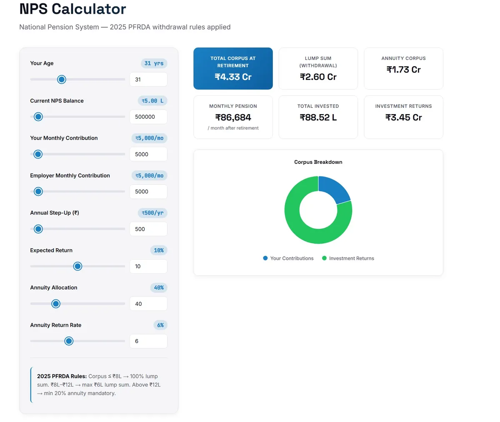Viewport: 500px width, 422px height.
Task: Focus the Your Age input field
Action: pos(148,80)
